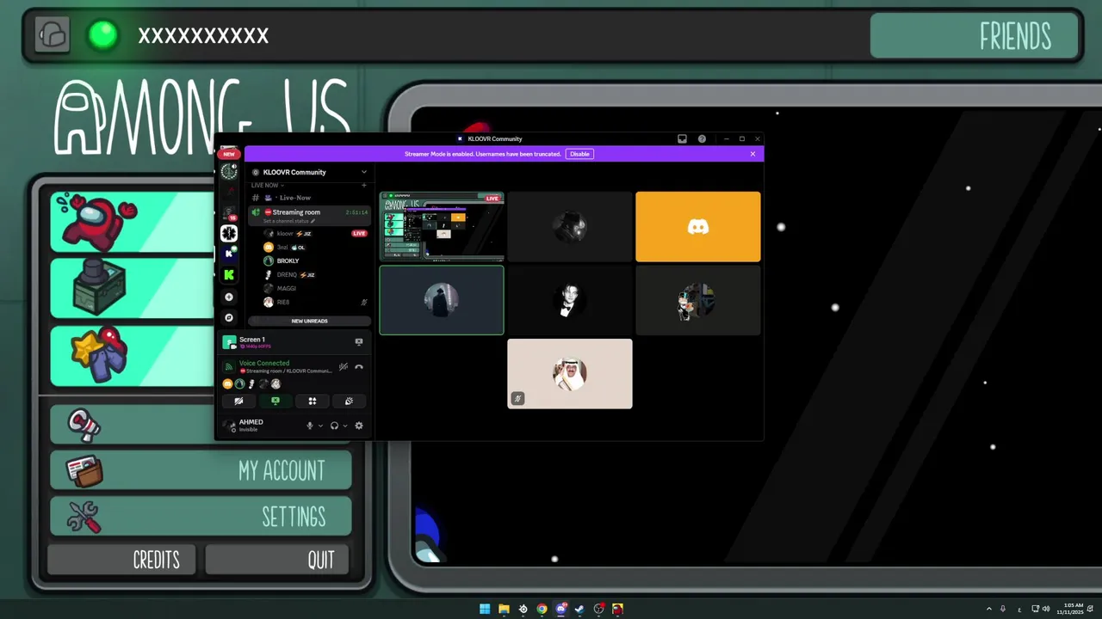Expand the LIVE NOW category
The image size is (1102, 619).
(x=267, y=185)
